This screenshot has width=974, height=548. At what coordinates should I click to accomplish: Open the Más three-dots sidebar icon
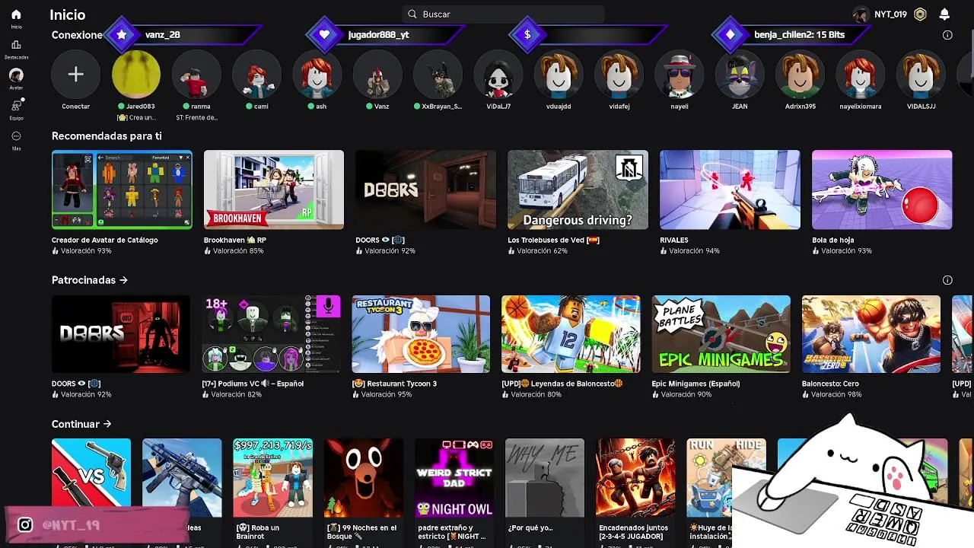(16, 136)
